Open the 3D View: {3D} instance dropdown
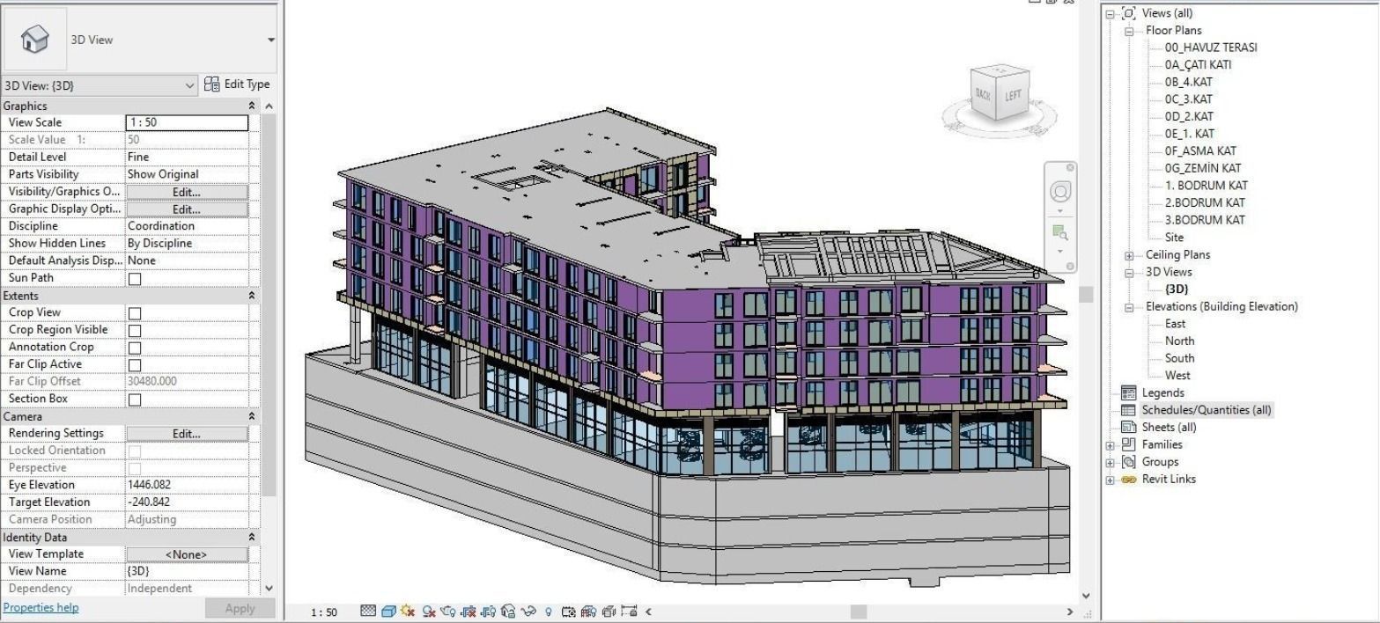Screen dimensions: 1380x623 100,85
